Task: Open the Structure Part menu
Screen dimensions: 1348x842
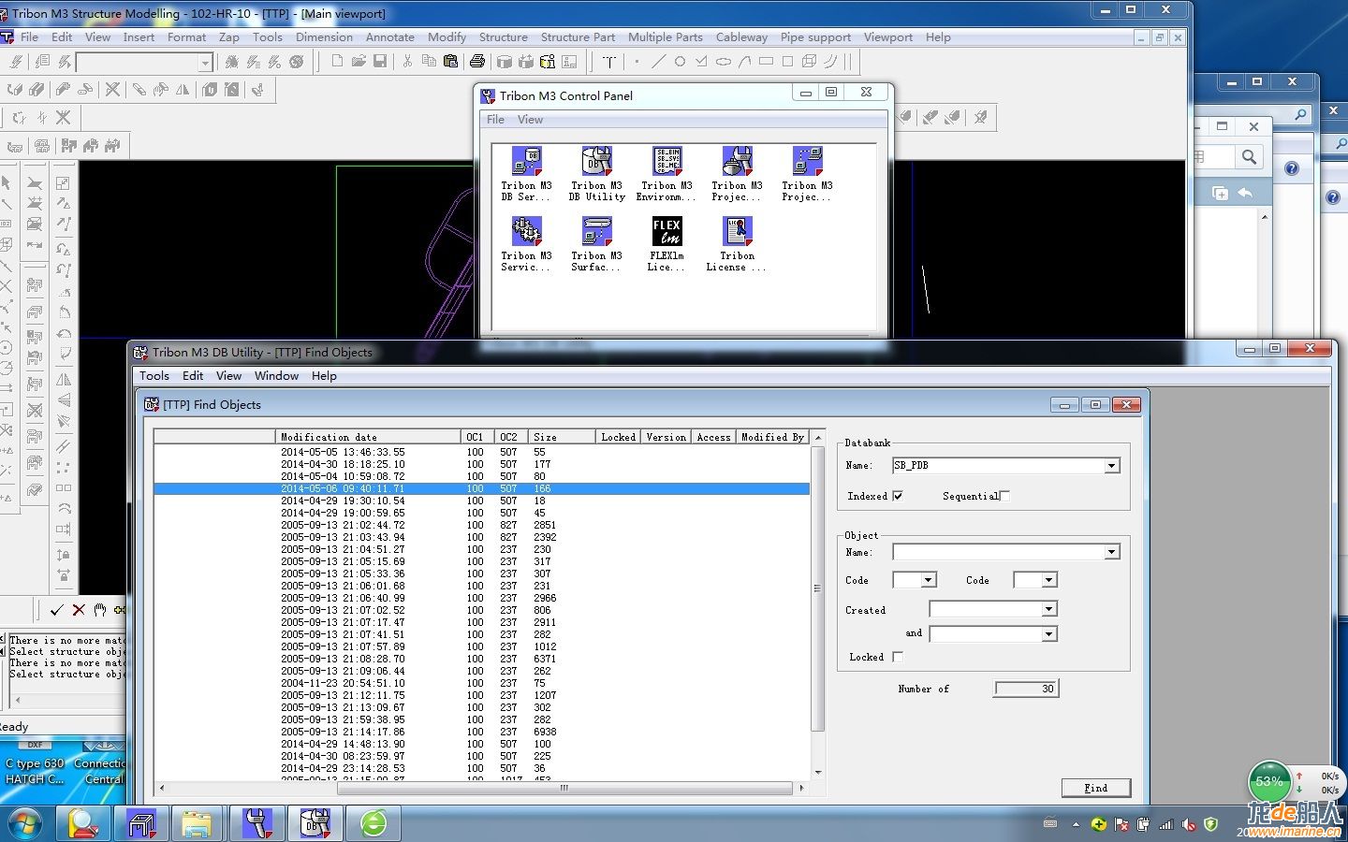Action: [x=578, y=37]
